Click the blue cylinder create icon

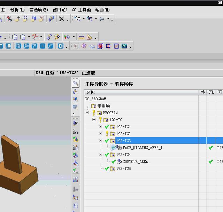pyautogui.click(x=33, y=19)
